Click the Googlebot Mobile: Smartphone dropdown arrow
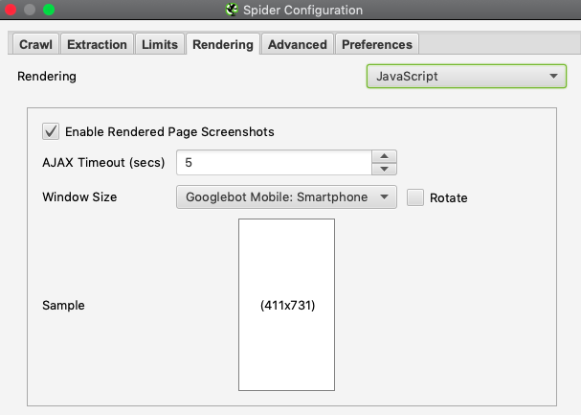 coord(384,196)
